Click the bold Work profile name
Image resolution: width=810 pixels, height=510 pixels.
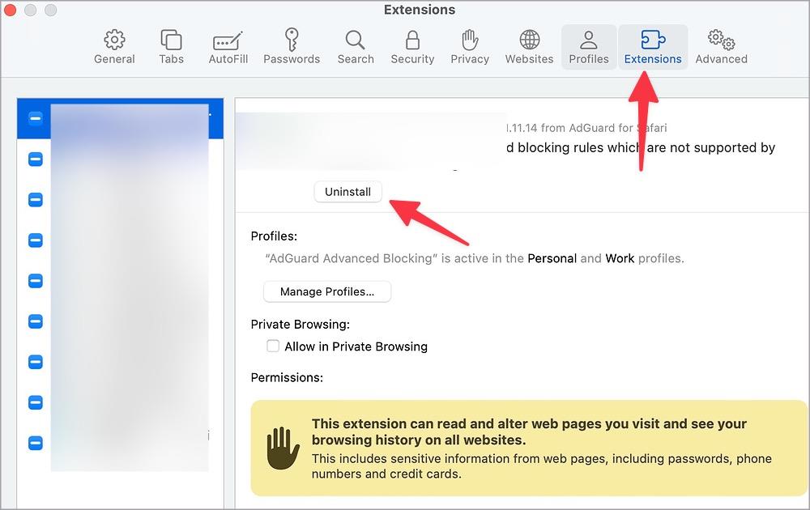[x=620, y=258]
